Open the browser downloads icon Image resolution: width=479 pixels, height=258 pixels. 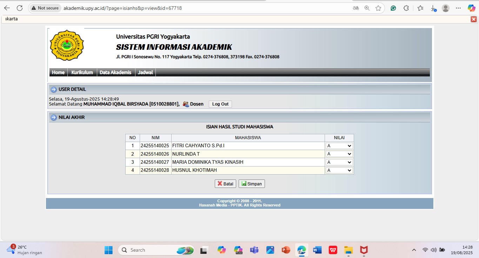[433, 8]
